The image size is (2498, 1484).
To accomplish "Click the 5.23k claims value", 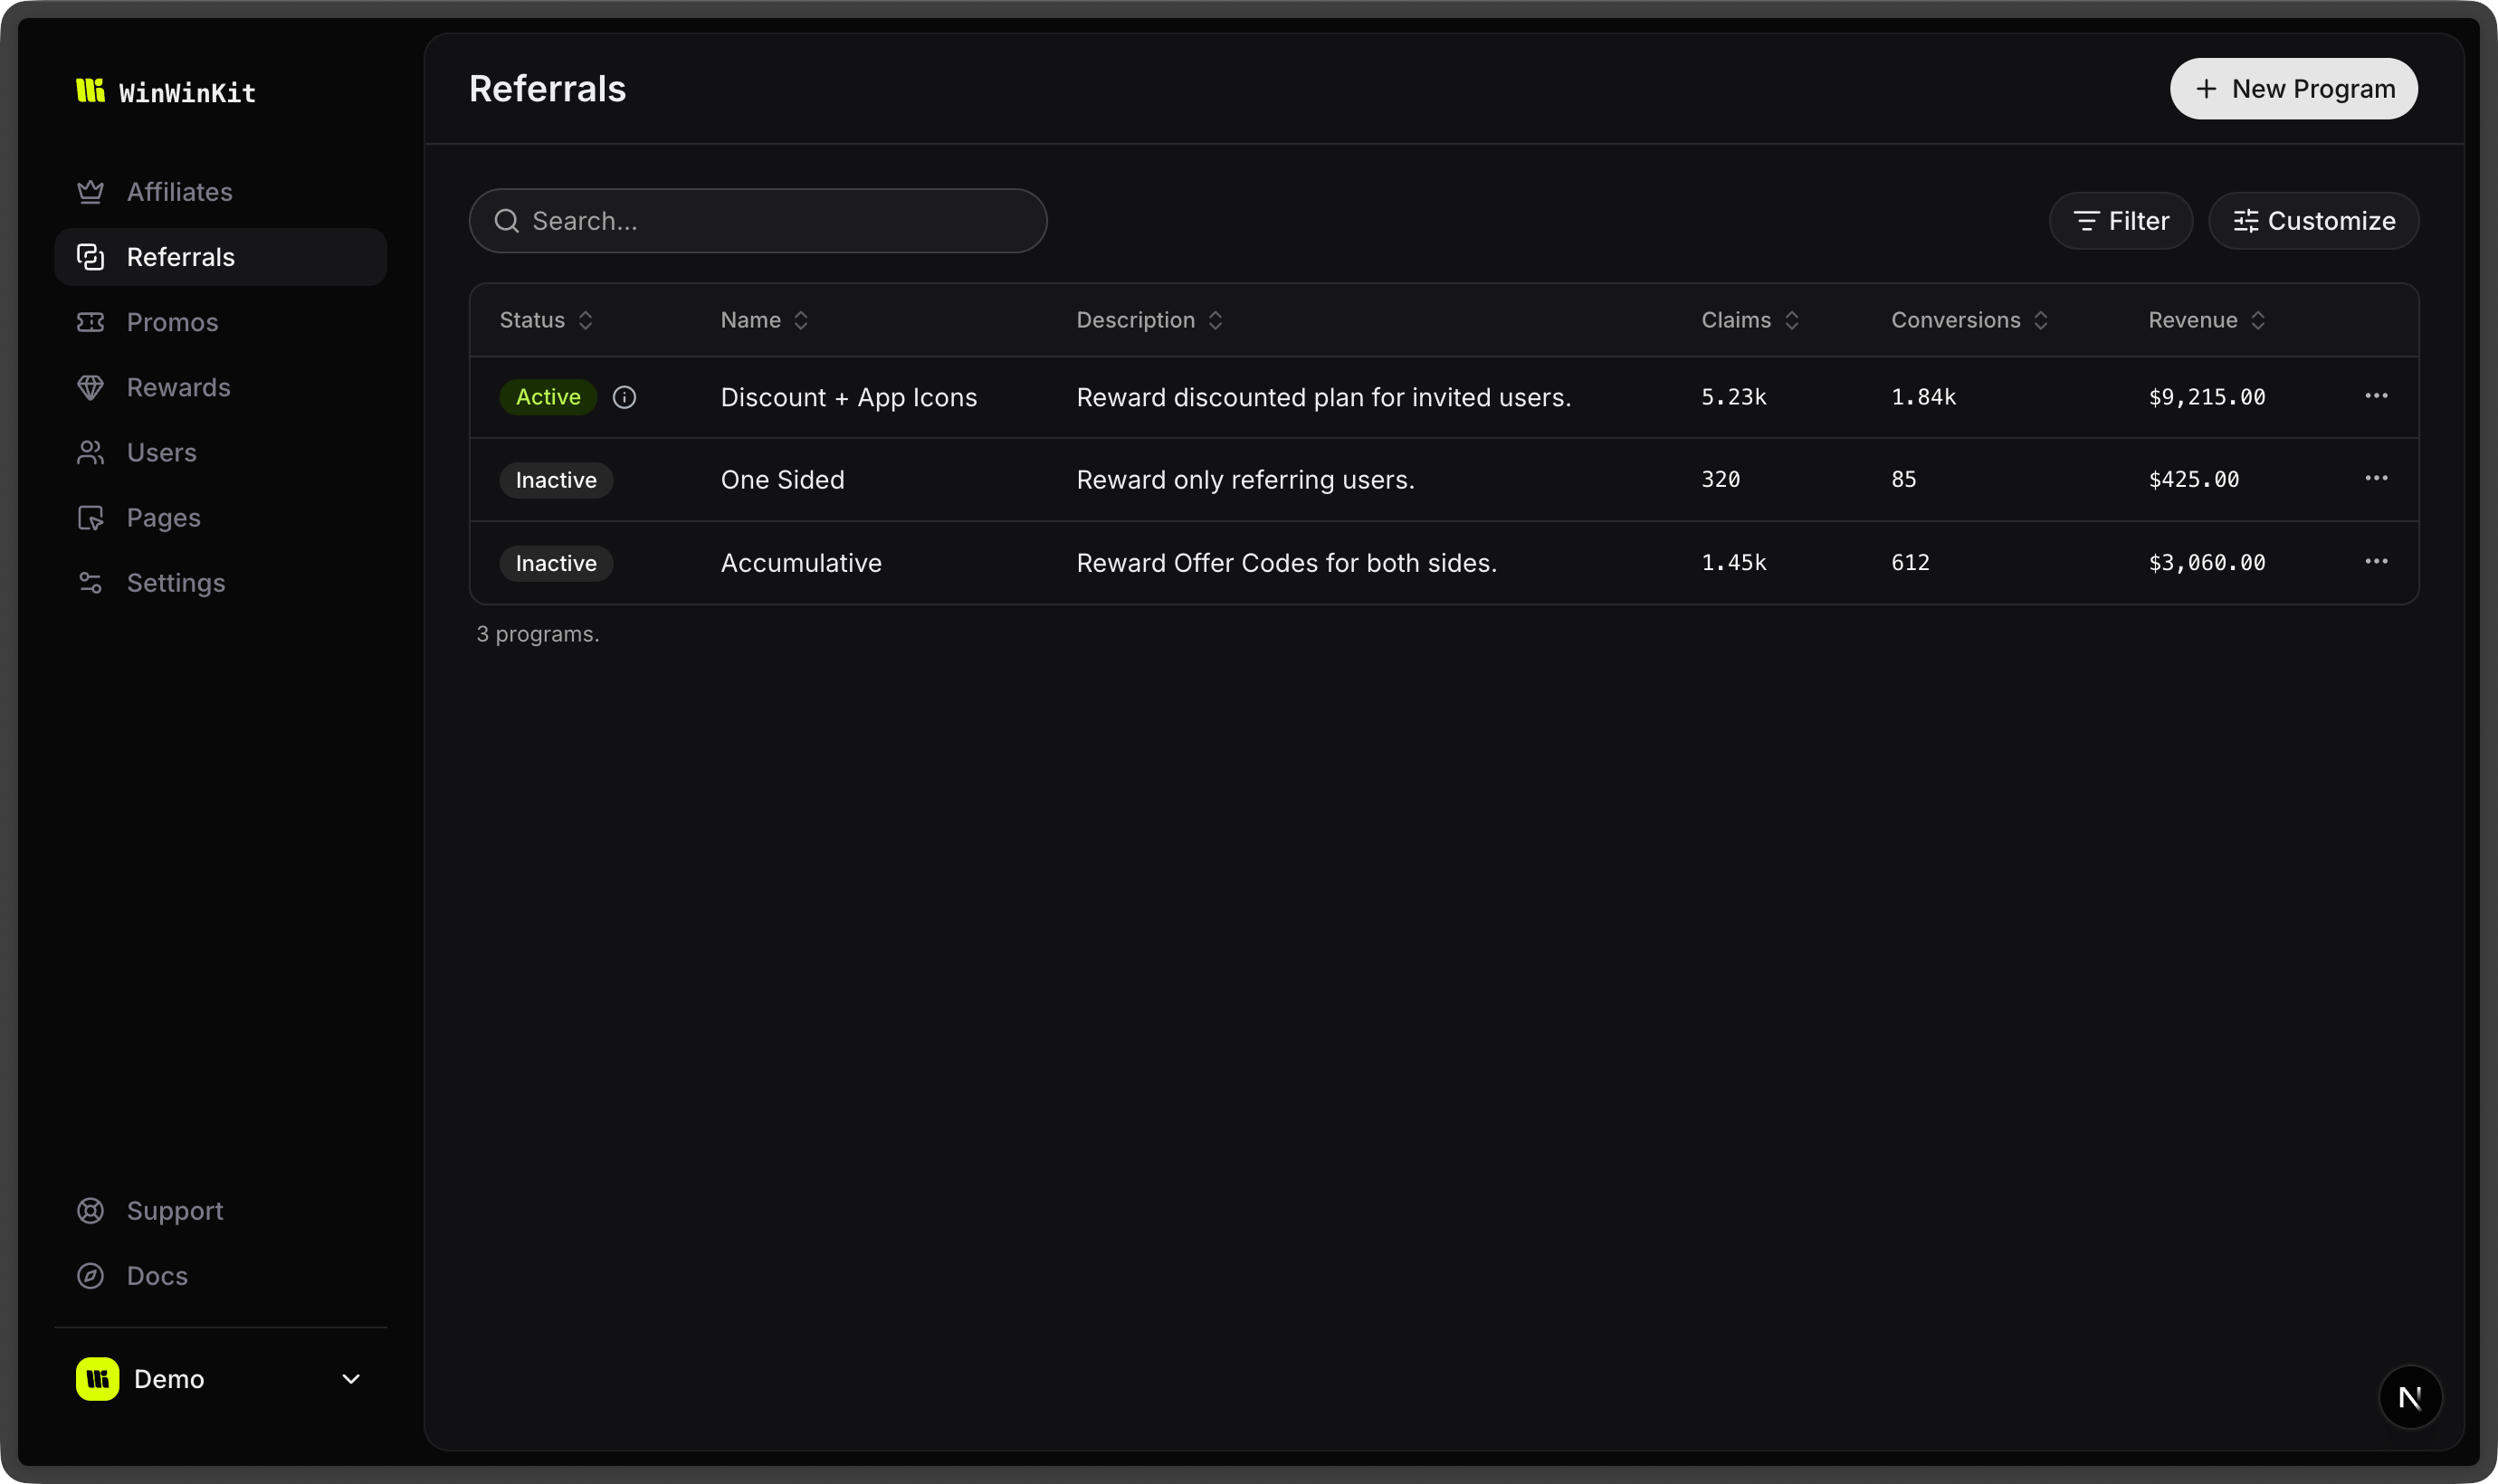I will pyautogui.click(x=1734, y=397).
